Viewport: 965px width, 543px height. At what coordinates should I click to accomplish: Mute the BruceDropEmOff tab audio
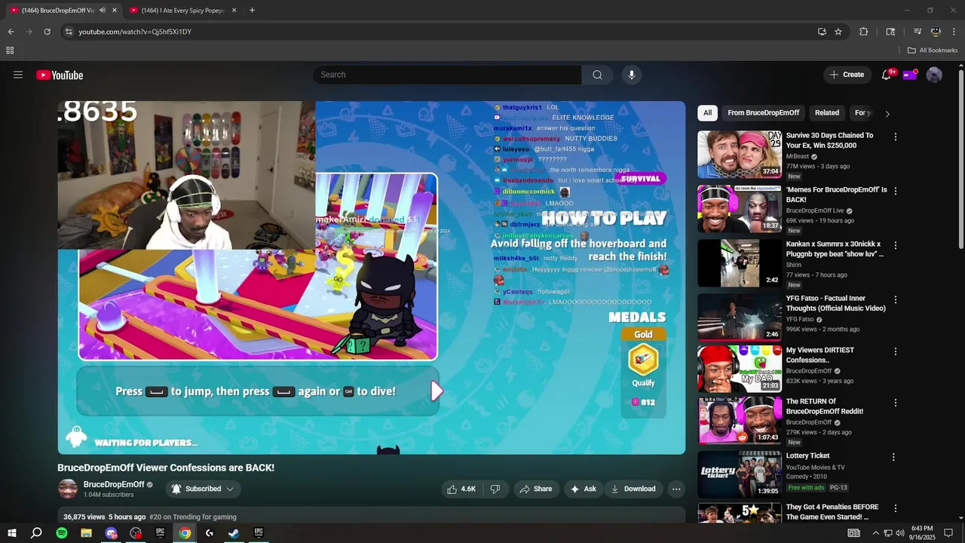pos(102,11)
